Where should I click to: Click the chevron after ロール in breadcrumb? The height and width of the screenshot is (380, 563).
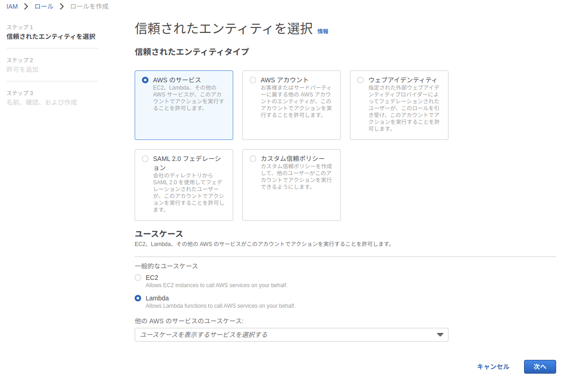(62, 6)
